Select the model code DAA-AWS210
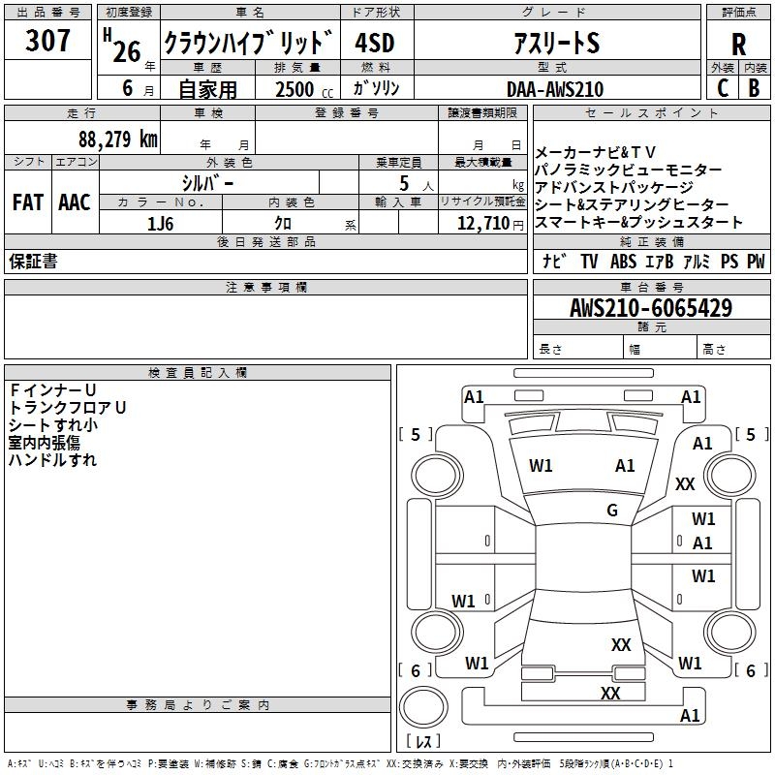The height and width of the screenshot is (775, 775). point(555,89)
